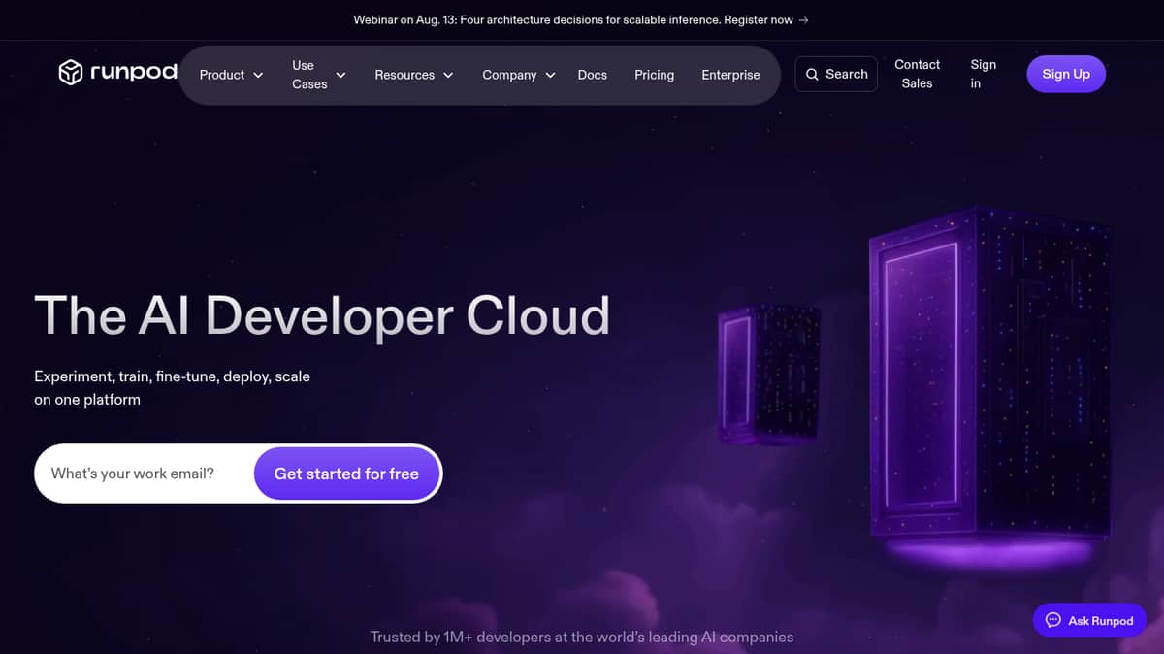Viewport: 1164px width, 654px height.
Task: Open the Use Cases menu
Action: (x=318, y=75)
